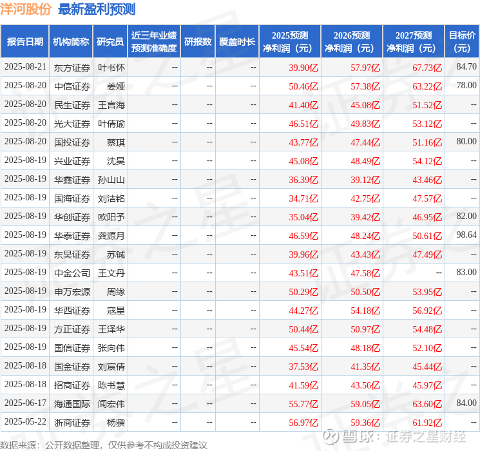Viewport: 480px width, 451px height.
Task: Click analyst name 孙山山
Action: [x=111, y=180]
